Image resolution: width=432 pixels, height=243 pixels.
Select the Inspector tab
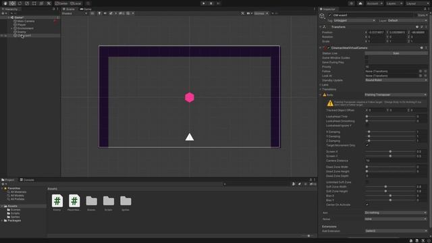(327, 9)
